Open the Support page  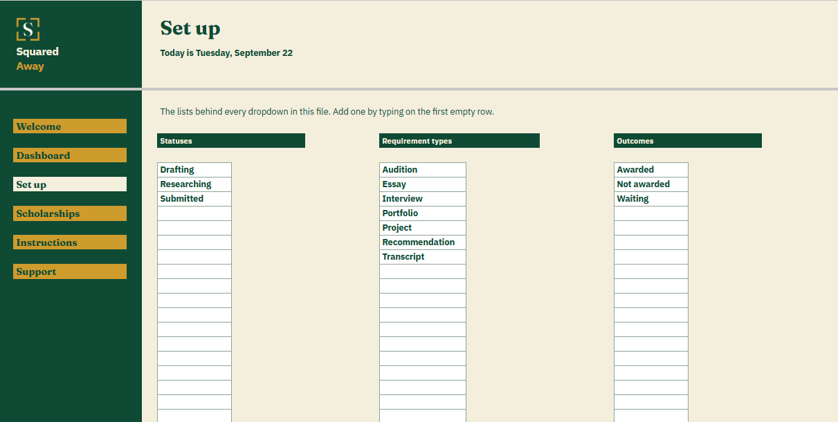(x=70, y=271)
